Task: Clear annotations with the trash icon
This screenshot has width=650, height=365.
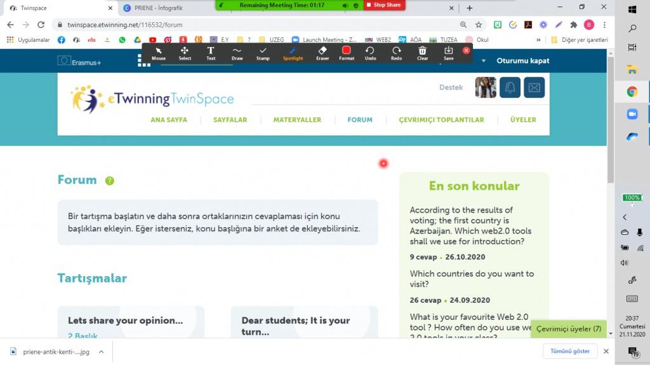Action: click(x=422, y=53)
